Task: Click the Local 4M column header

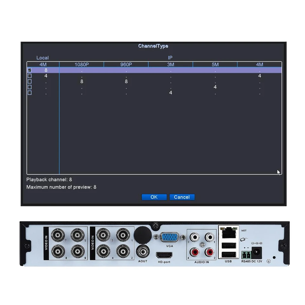Action: coord(43,64)
